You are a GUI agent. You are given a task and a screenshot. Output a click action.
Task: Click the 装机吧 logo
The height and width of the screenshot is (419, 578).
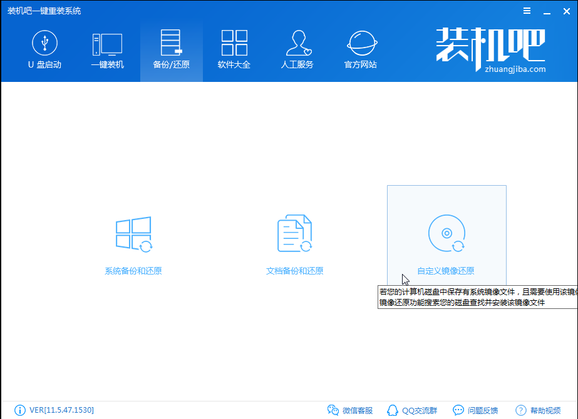493,51
